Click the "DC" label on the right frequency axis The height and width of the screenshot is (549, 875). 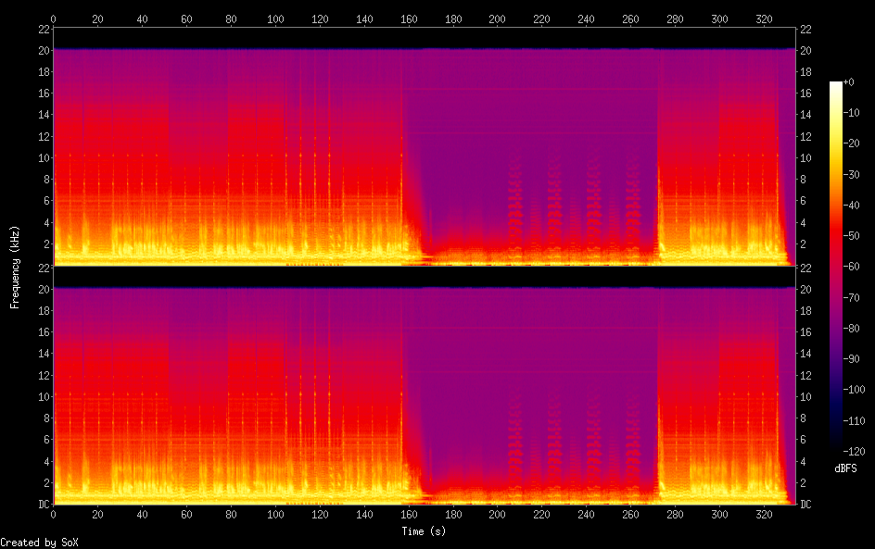click(x=805, y=505)
